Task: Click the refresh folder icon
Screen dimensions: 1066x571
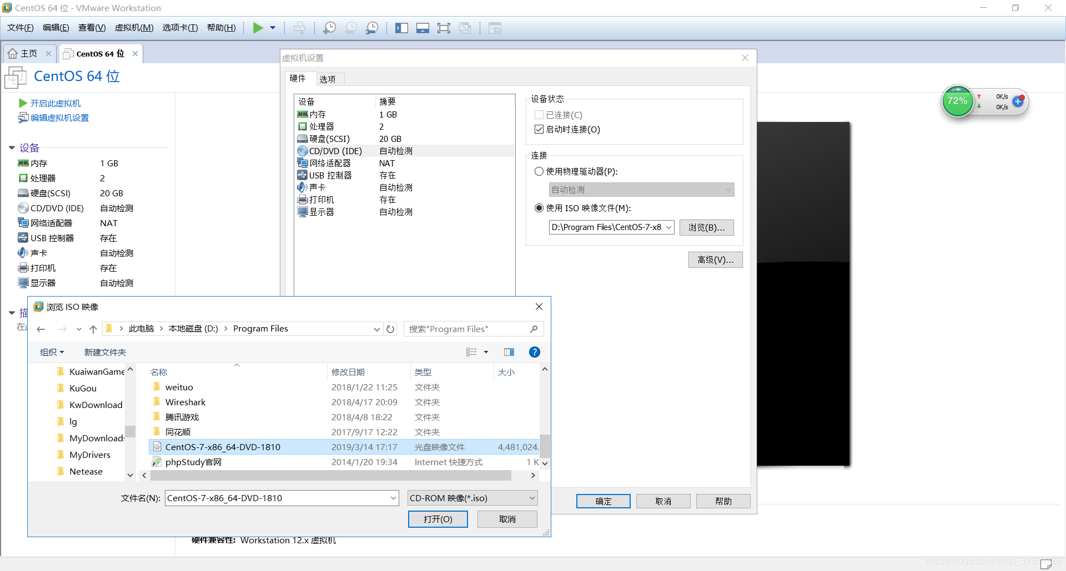Action: pyautogui.click(x=390, y=329)
